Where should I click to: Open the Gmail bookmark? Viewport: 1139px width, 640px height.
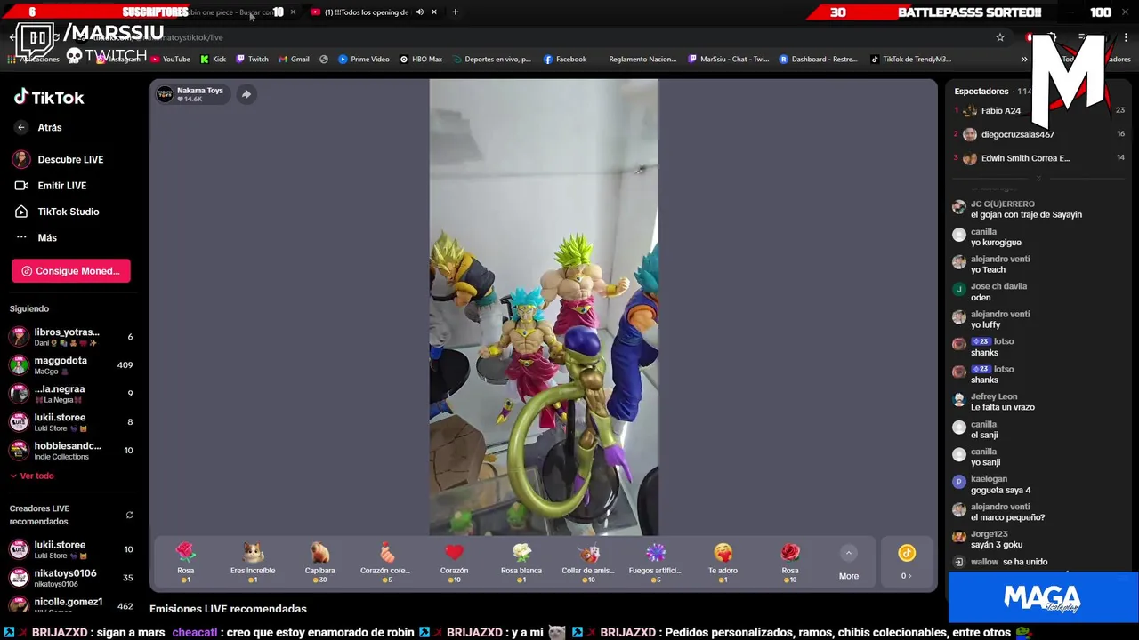point(294,60)
